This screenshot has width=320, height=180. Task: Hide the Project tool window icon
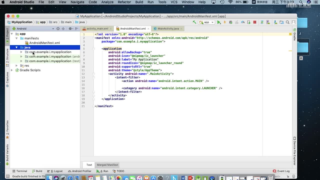(x=77, y=28)
